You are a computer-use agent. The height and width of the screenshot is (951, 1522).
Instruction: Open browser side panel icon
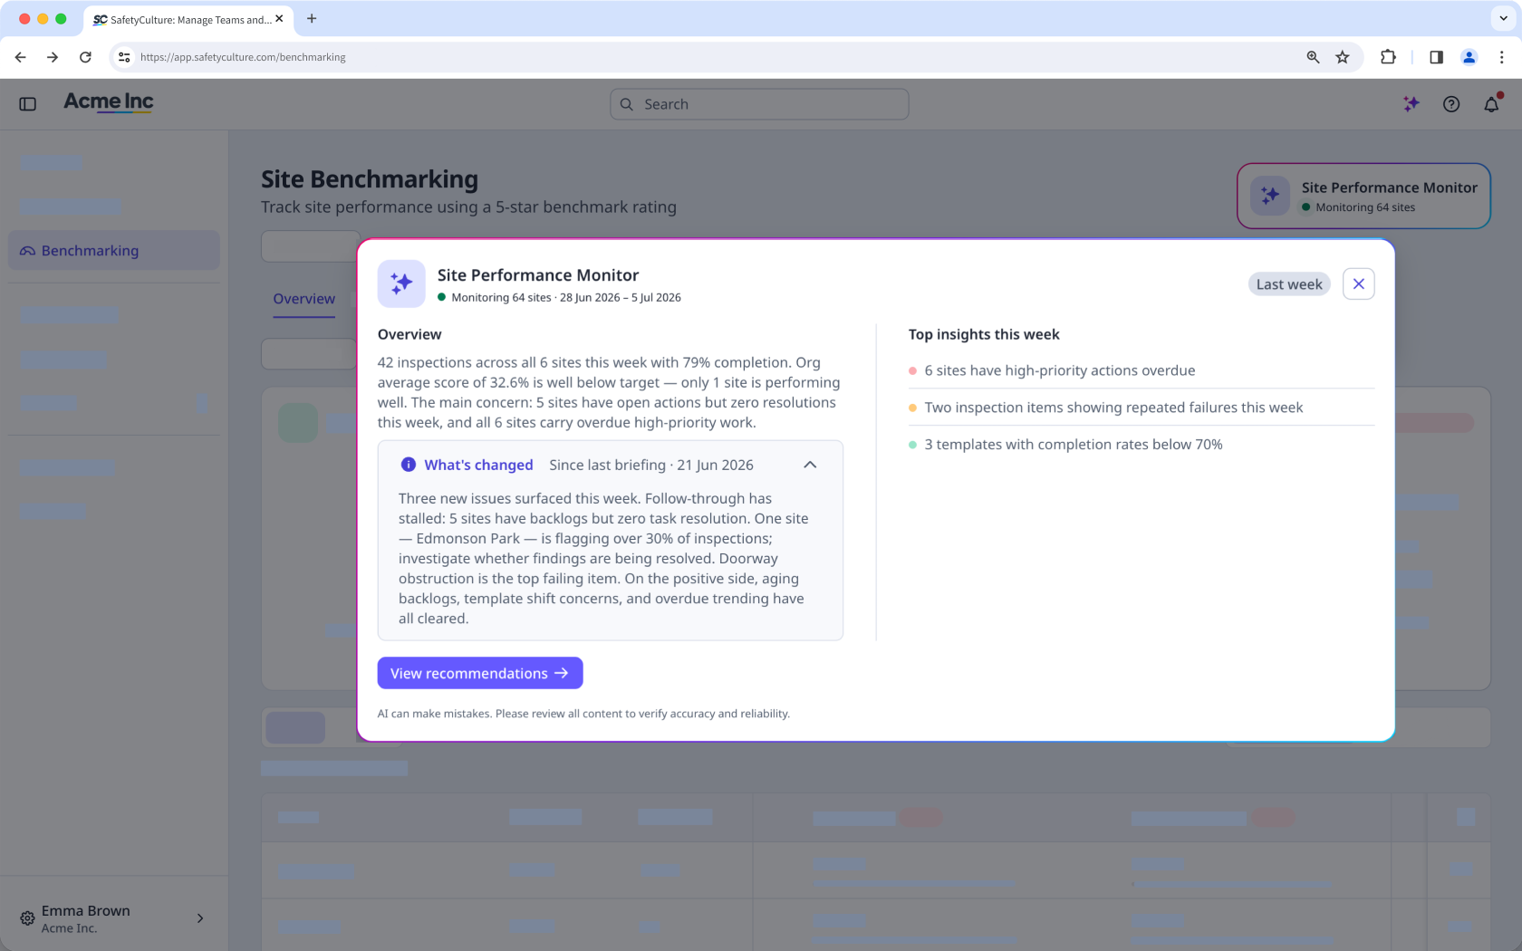tap(1436, 57)
